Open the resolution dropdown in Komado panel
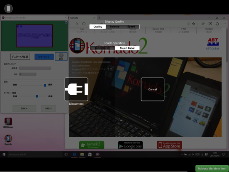The width and height of the screenshot is (229, 172). tap(35, 68)
